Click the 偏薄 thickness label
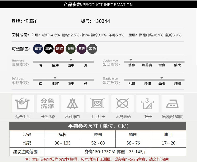Viewport: 197px width, 163px height. tap(55, 65)
